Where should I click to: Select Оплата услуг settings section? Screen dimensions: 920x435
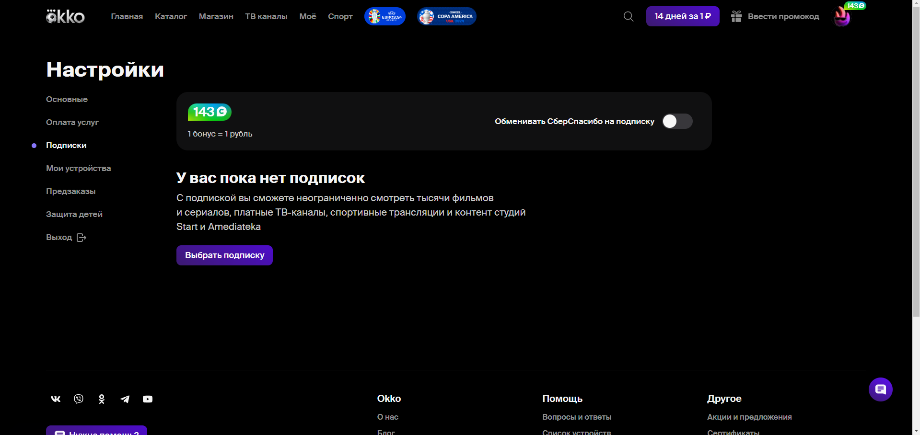click(x=72, y=122)
